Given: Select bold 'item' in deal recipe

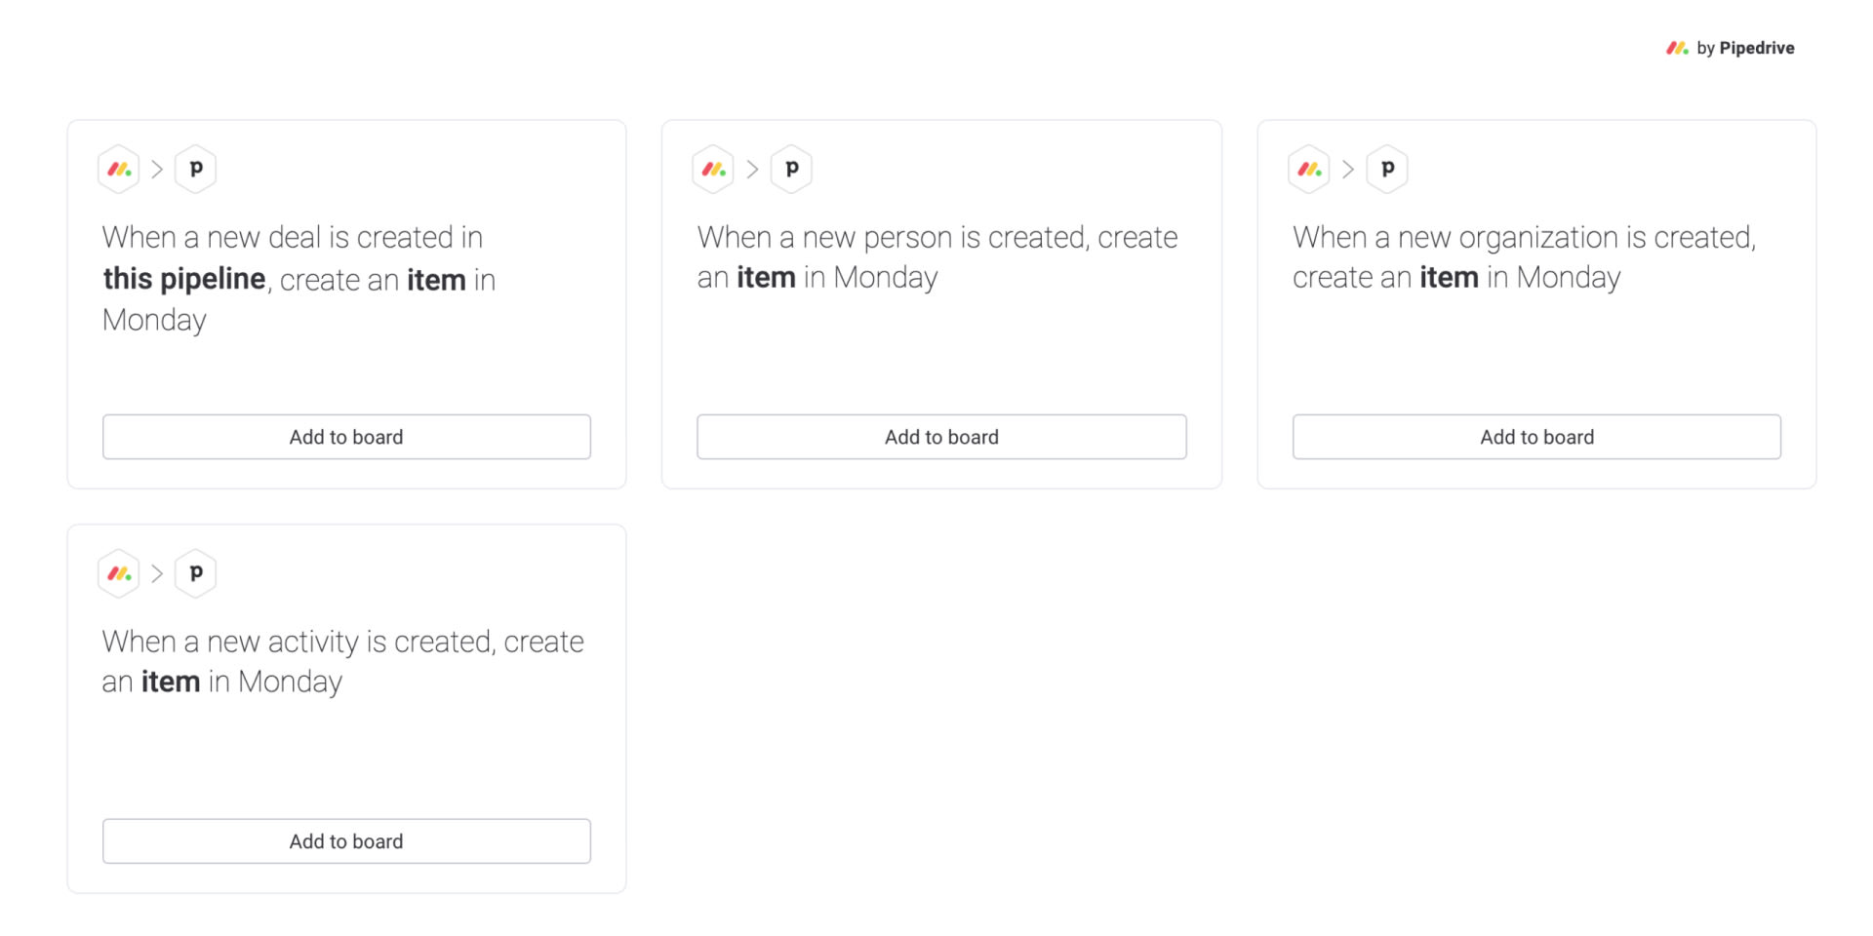Looking at the screenshot, I should coord(436,280).
